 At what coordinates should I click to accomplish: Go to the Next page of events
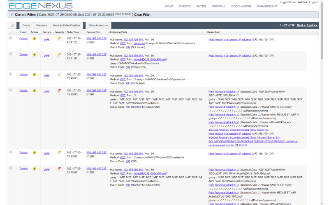tap(301, 25)
